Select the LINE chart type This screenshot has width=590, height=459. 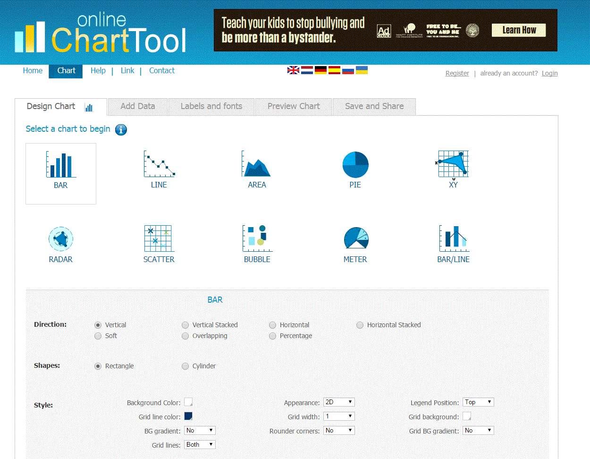159,164
